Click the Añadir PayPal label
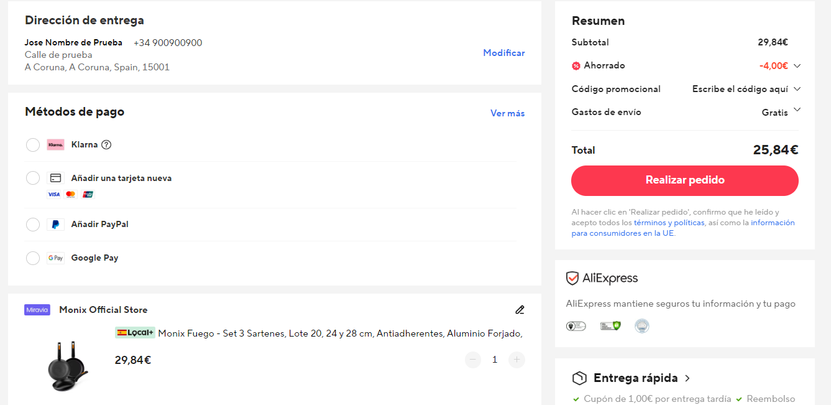The height and width of the screenshot is (405, 831). (x=99, y=225)
